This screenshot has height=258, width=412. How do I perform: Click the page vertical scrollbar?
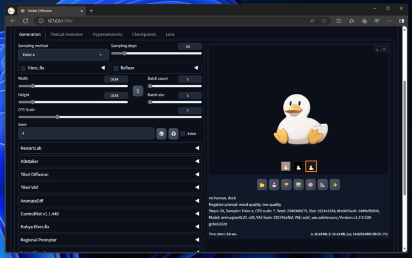(x=405, y=139)
